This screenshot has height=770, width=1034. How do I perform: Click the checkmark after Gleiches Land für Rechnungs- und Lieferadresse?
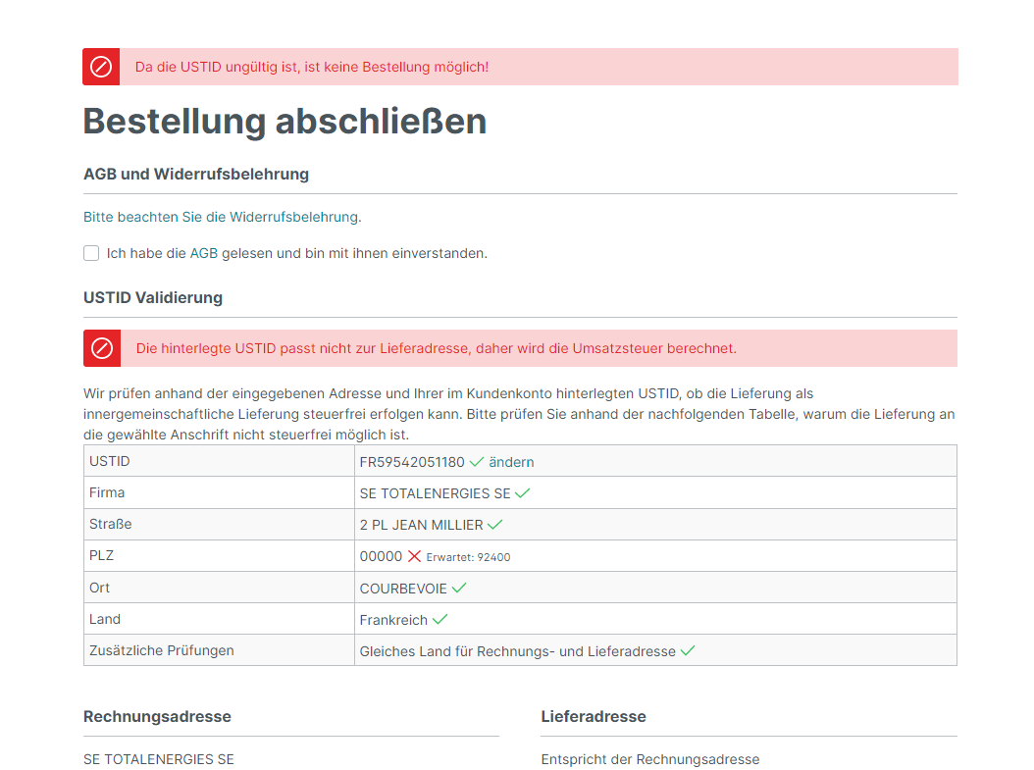pyautogui.click(x=688, y=651)
